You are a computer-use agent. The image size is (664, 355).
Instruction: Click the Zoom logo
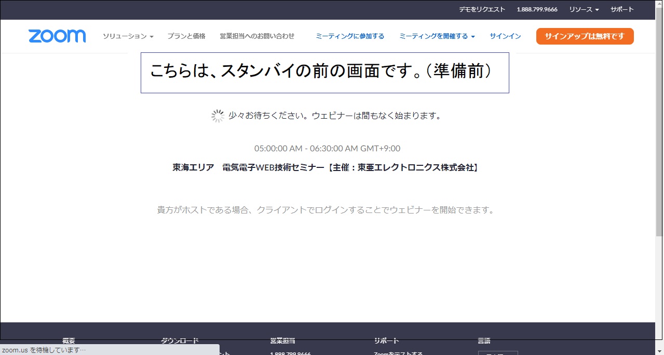[x=57, y=36]
